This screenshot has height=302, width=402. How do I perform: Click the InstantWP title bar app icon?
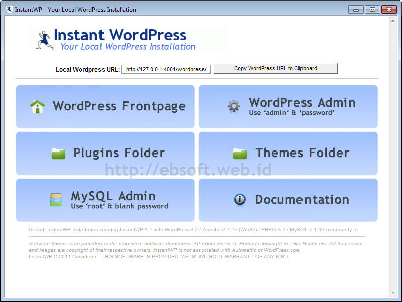click(x=9, y=9)
